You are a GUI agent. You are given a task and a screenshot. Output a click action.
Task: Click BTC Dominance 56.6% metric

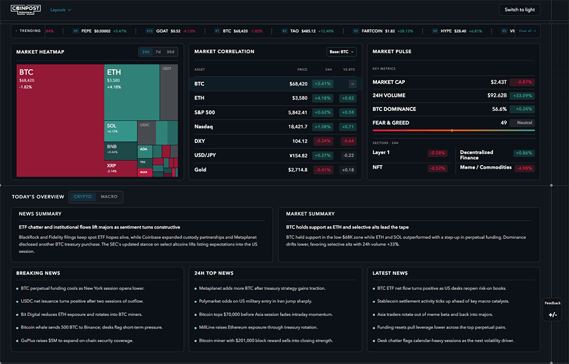coord(453,109)
